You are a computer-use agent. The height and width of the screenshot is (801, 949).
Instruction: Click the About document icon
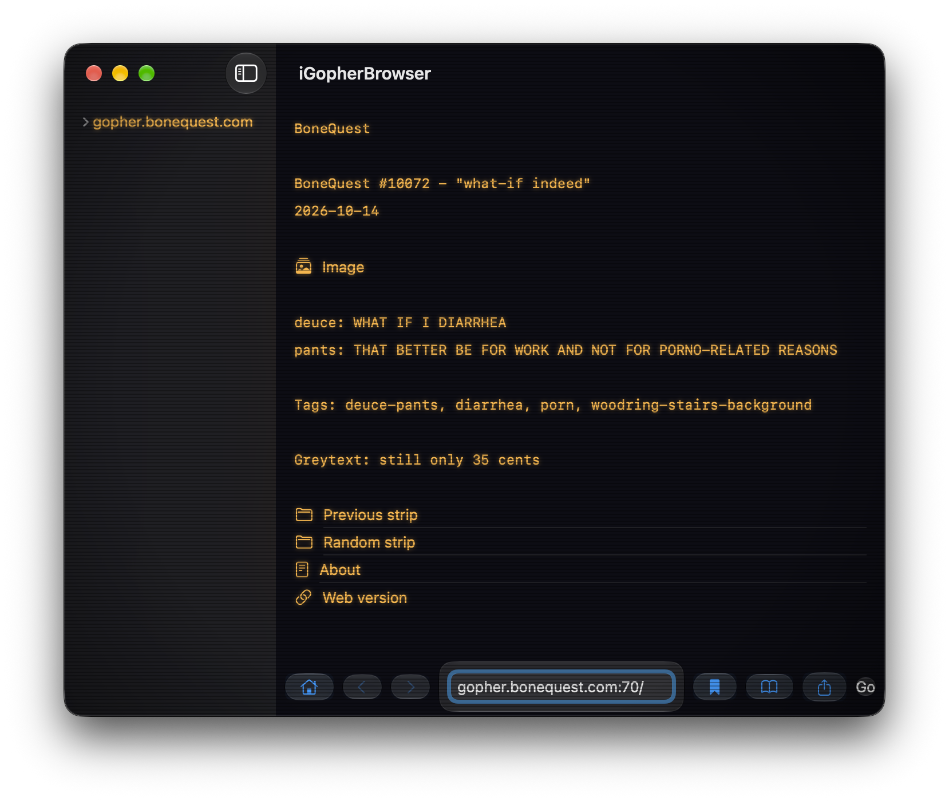coord(302,569)
